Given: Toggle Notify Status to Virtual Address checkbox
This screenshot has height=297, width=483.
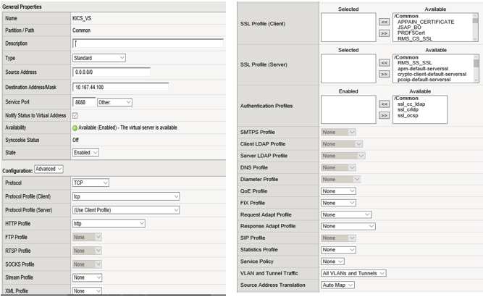Looking at the screenshot, I should (75, 115).
